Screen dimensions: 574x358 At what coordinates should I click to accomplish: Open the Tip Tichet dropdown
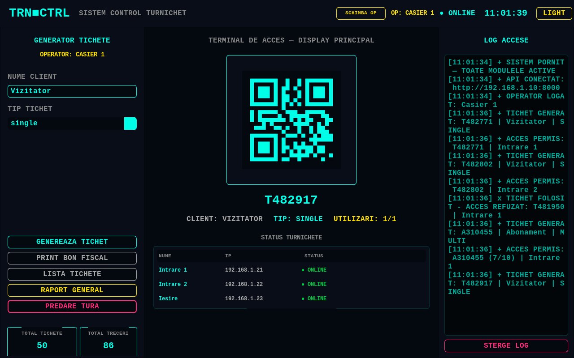coord(72,124)
